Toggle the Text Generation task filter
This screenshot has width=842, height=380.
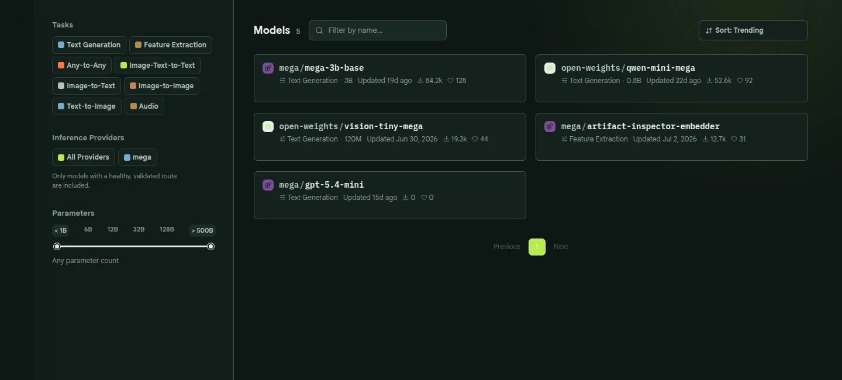point(89,45)
